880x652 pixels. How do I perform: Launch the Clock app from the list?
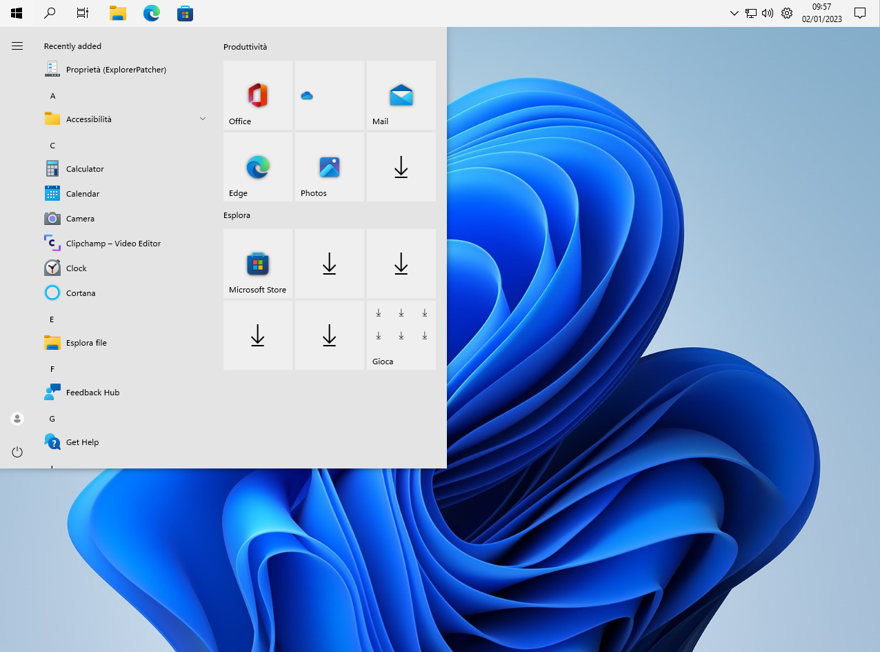[x=125, y=268]
